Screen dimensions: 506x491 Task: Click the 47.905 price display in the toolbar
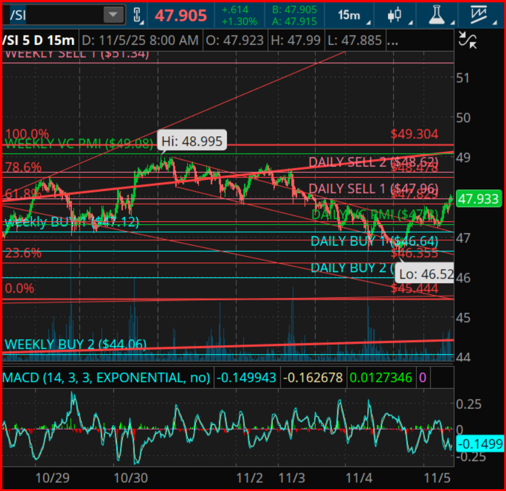(x=180, y=15)
